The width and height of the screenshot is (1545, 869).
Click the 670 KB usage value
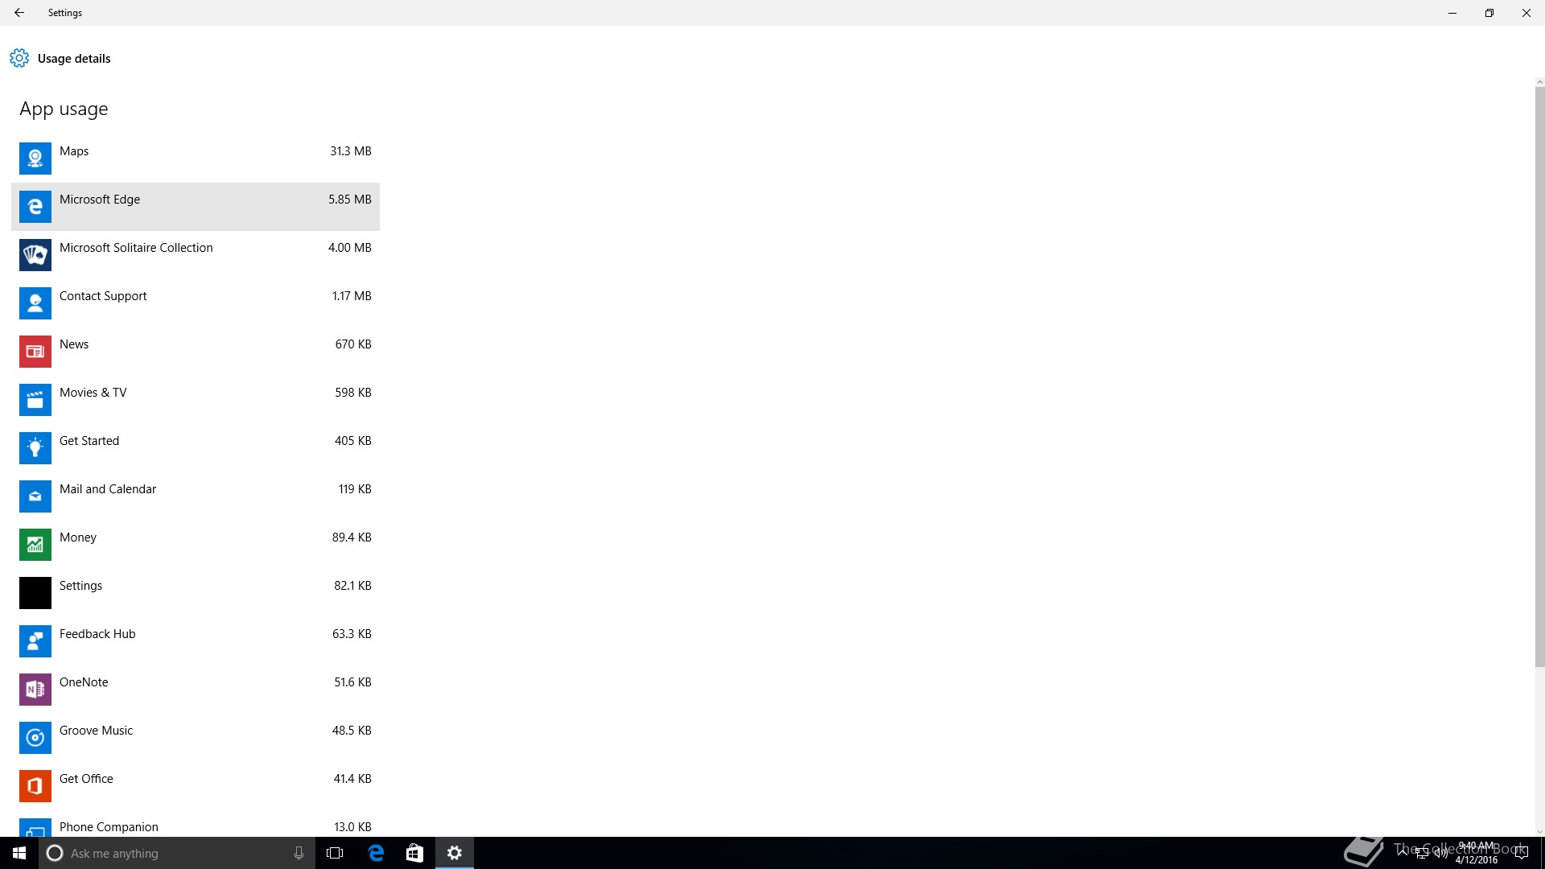click(x=353, y=344)
